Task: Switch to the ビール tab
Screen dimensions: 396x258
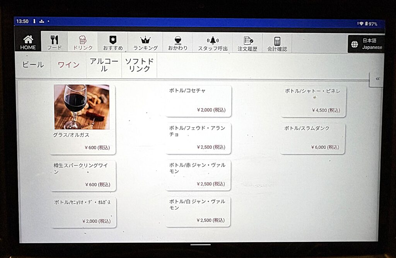Action: point(33,65)
